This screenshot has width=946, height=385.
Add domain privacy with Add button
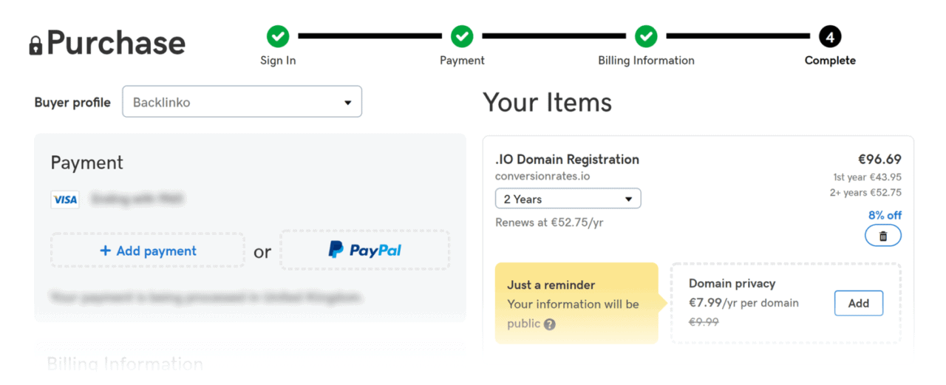(859, 303)
